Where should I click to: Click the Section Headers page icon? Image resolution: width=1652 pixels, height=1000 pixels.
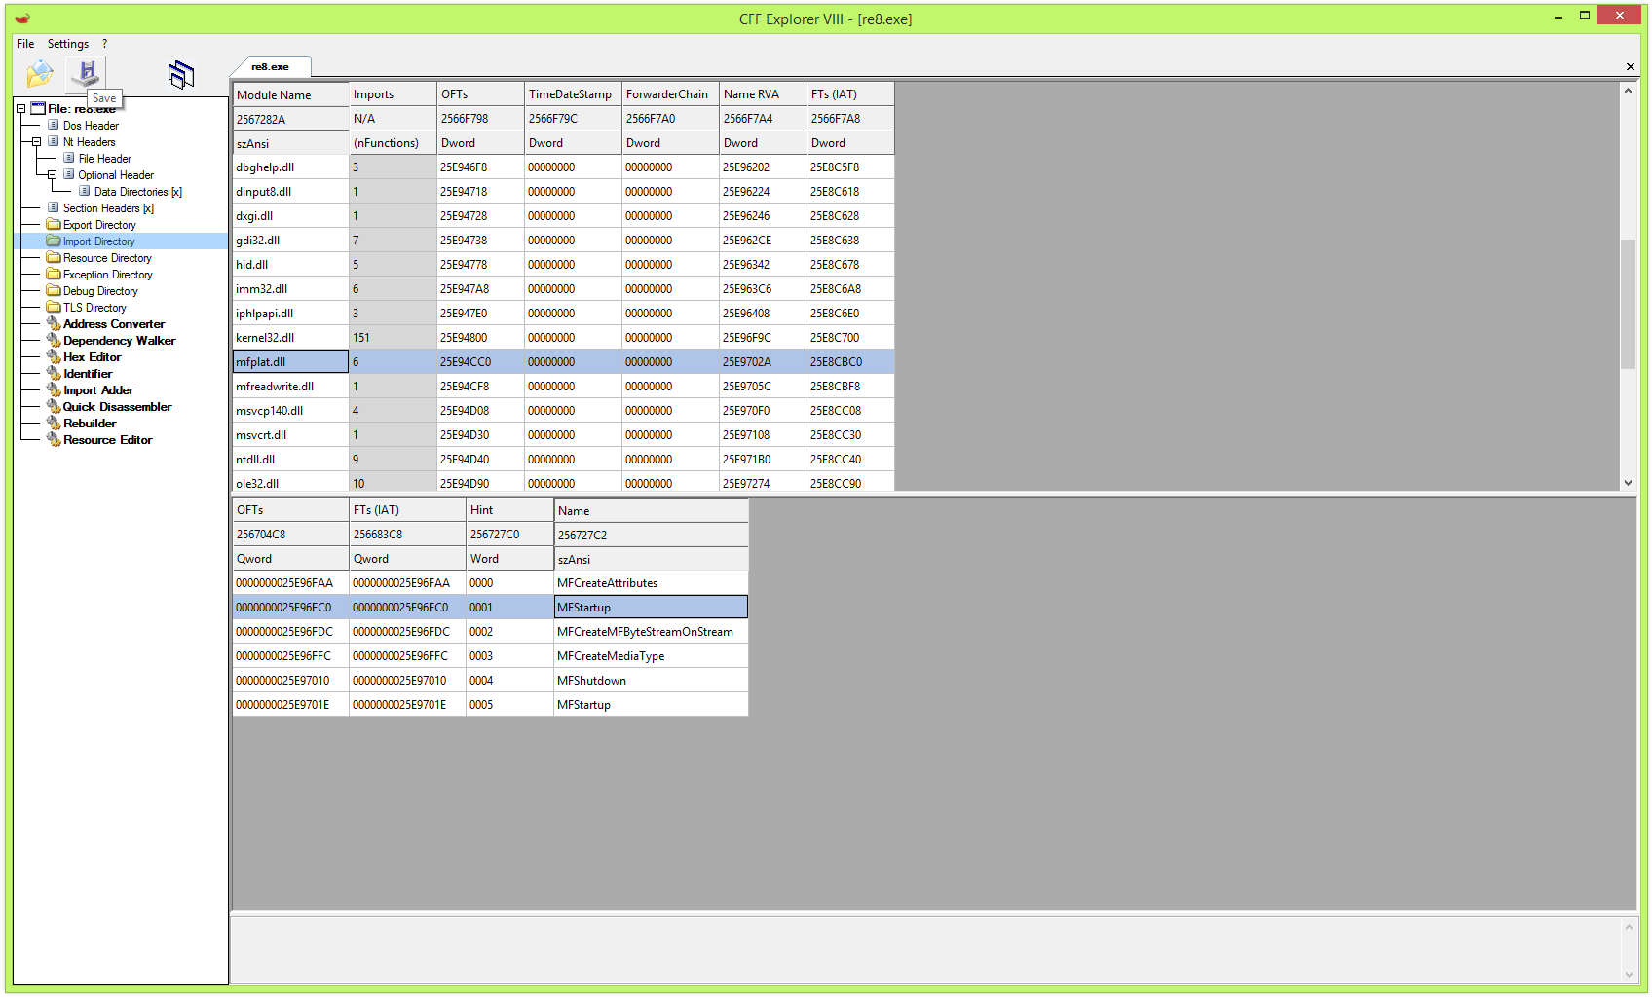(54, 207)
